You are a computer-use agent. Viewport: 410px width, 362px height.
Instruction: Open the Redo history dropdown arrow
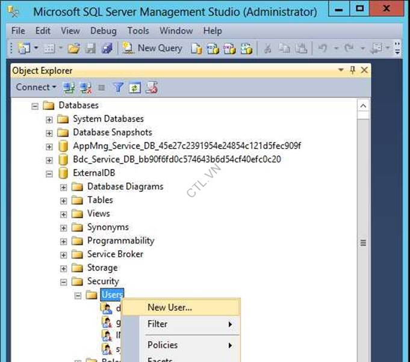[x=362, y=48]
